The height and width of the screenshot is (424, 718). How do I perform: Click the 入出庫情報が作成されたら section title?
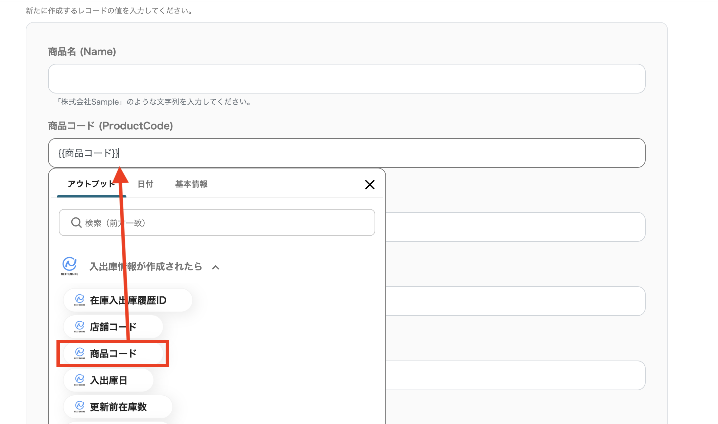click(x=146, y=267)
